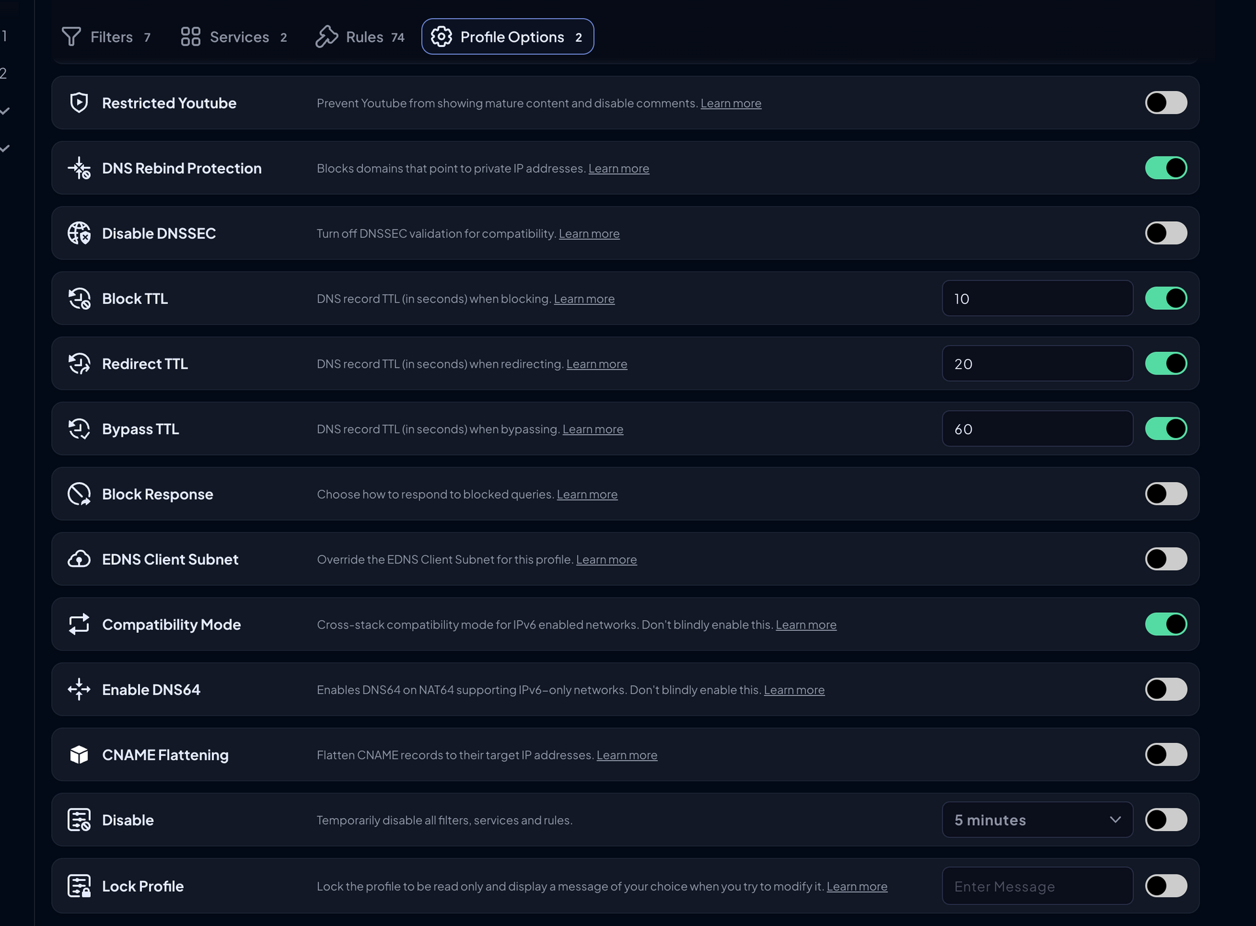Screen dimensions: 1256x926
Task: Turn off Compatibility Mode toggle
Action: [x=1166, y=625]
